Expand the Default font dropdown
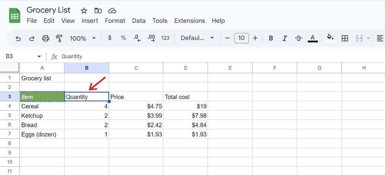 click(197, 38)
